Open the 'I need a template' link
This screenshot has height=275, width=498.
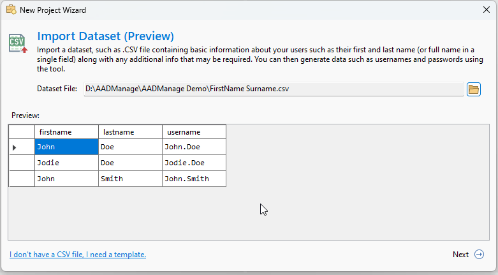pyautogui.click(x=78, y=255)
